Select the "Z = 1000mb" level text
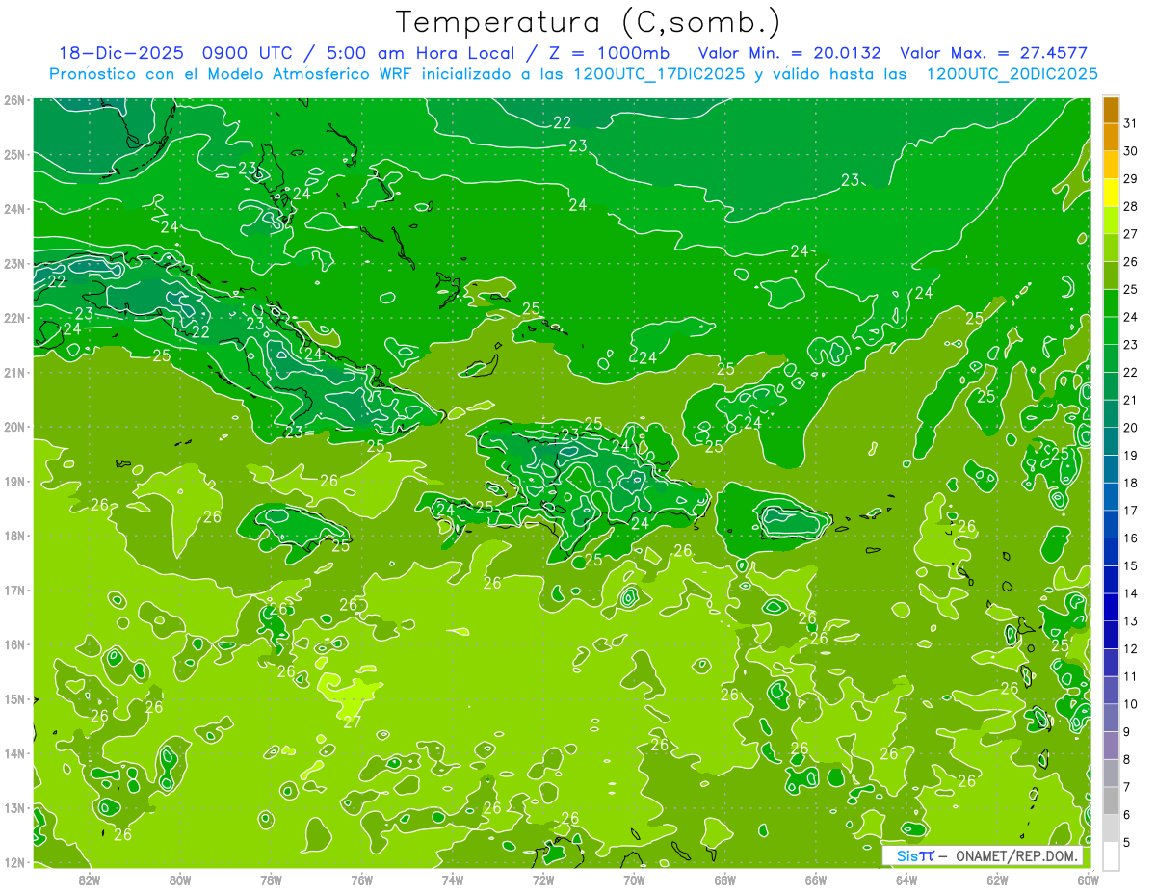This screenshot has width=1156, height=893. coord(609,53)
